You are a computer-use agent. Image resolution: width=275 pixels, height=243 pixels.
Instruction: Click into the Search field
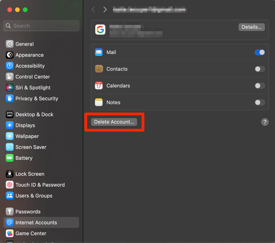tap(41, 26)
